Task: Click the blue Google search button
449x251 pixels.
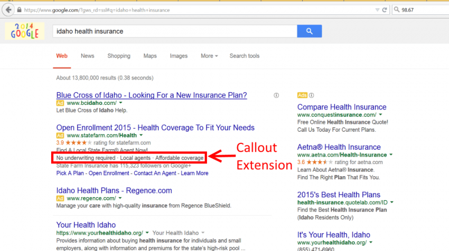Action: coord(309,31)
